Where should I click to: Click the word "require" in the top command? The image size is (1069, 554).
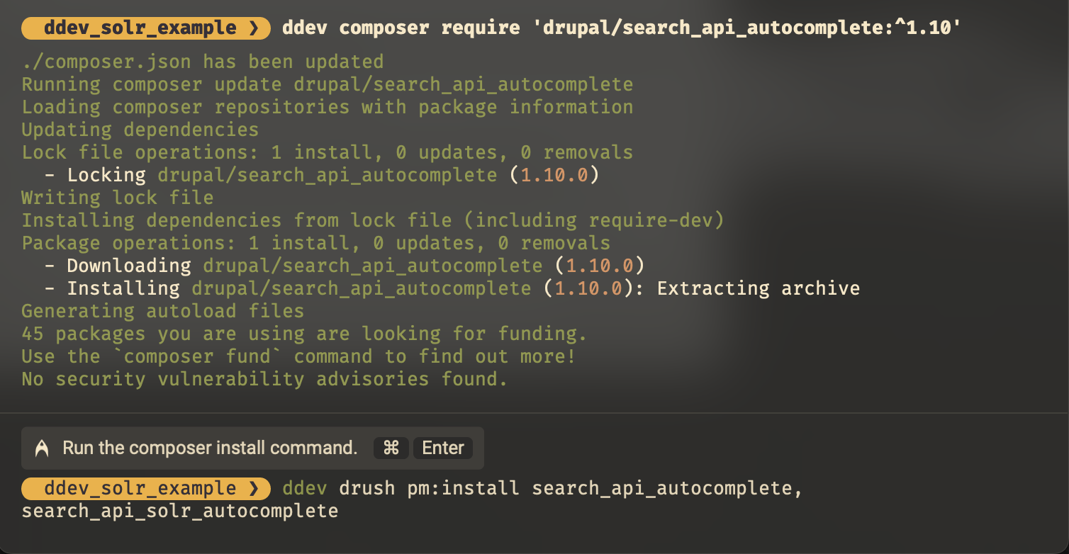click(481, 28)
